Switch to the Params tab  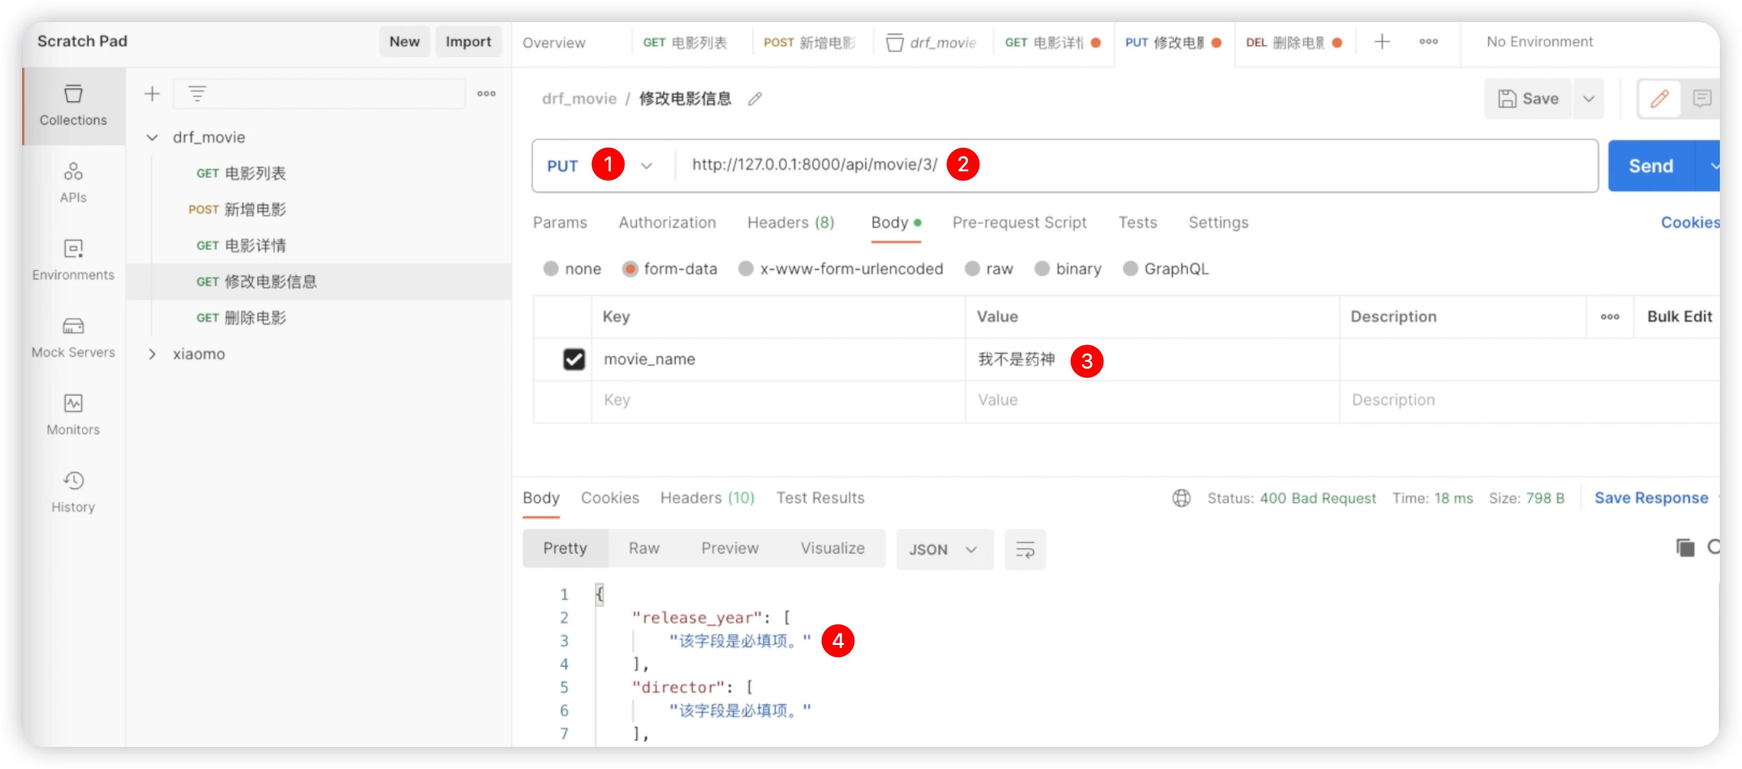click(559, 222)
